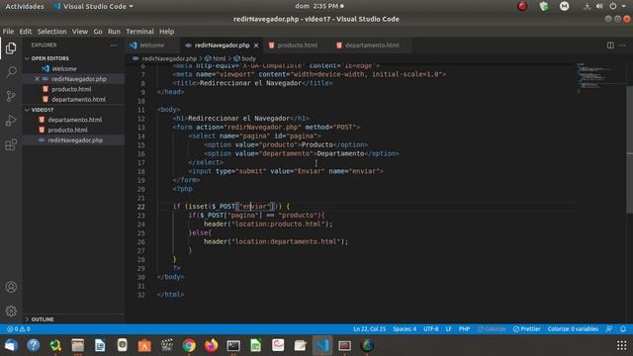
Task: Open the system power menu dropdown
Action: click(617, 6)
